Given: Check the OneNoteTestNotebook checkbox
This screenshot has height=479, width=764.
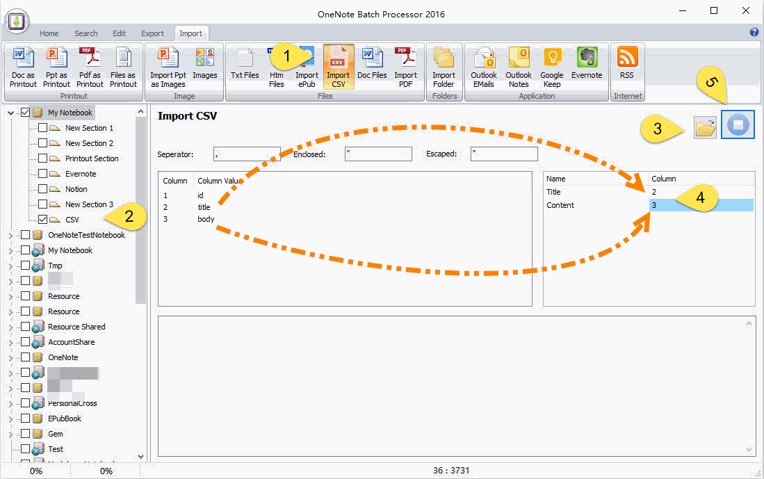Looking at the screenshot, I should [x=25, y=235].
